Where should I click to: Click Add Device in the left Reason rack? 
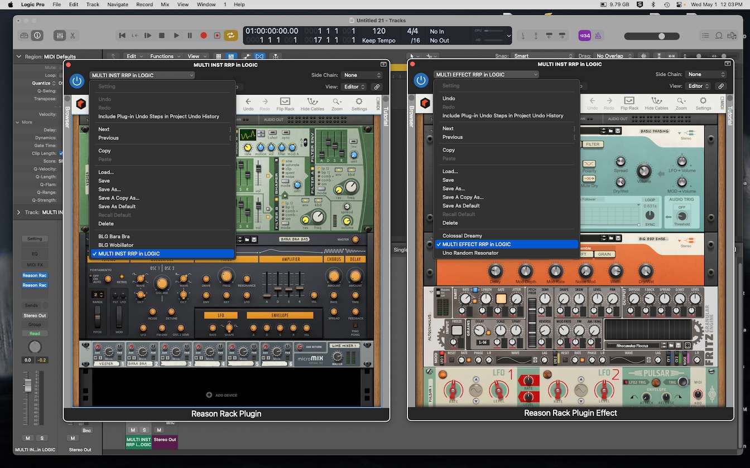click(222, 395)
